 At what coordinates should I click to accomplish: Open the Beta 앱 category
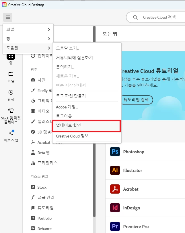click(x=44, y=153)
